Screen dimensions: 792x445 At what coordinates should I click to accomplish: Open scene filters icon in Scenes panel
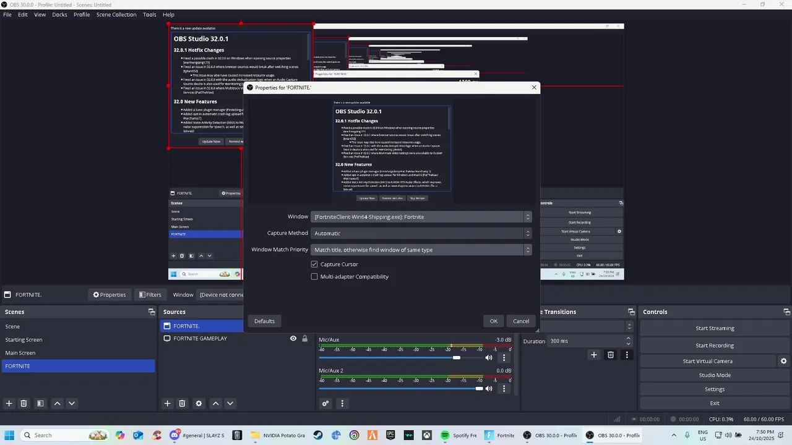pos(40,404)
